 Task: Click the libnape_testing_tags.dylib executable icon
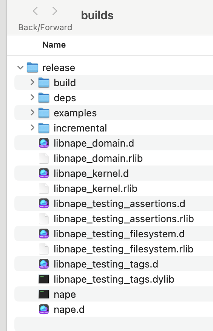pyautogui.click(x=44, y=279)
